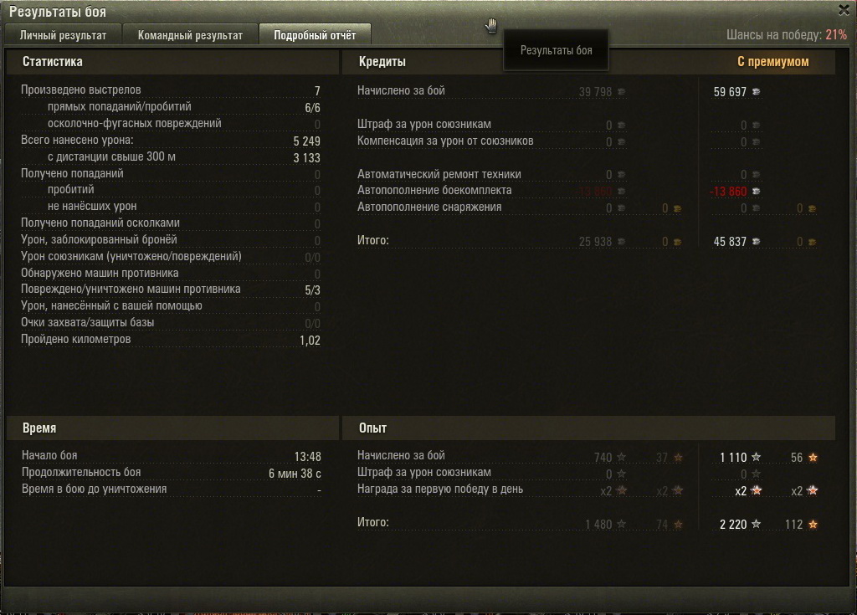Click the Шансы на победу 21% label
The height and width of the screenshot is (615, 857).
pyautogui.click(x=787, y=35)
